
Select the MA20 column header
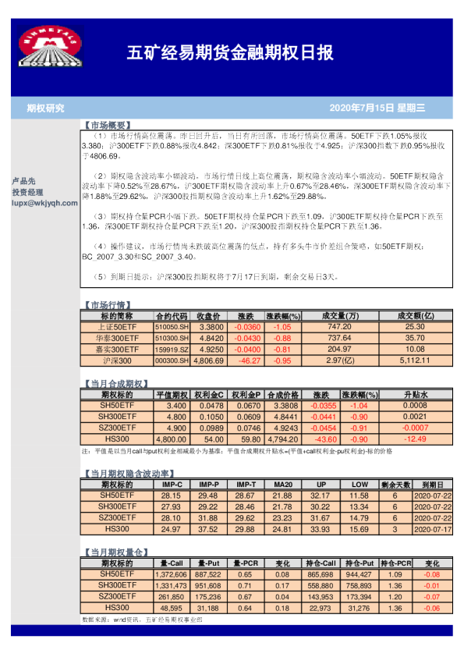pyautogui.click(x=283, y=485)
